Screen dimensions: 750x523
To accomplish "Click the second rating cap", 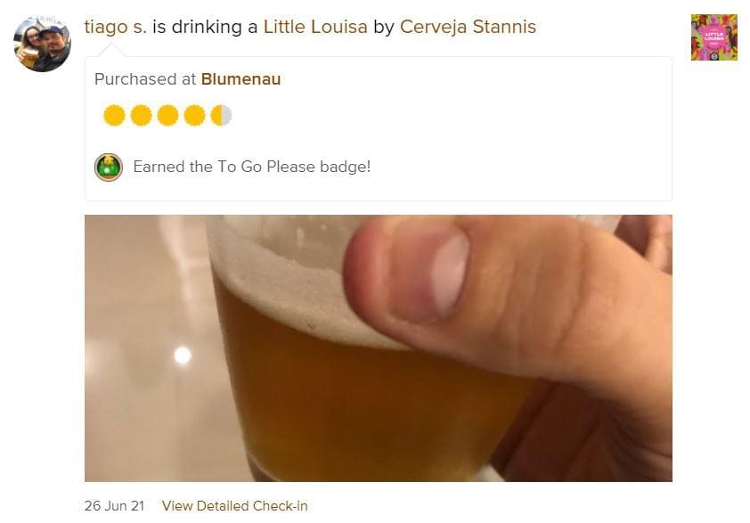I will click(x=141, y=115).
